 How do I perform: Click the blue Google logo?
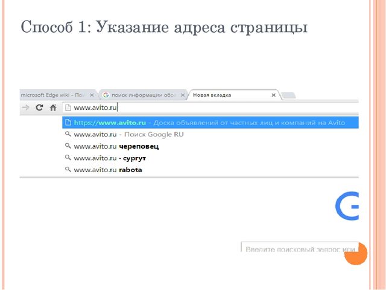(347, 206)
